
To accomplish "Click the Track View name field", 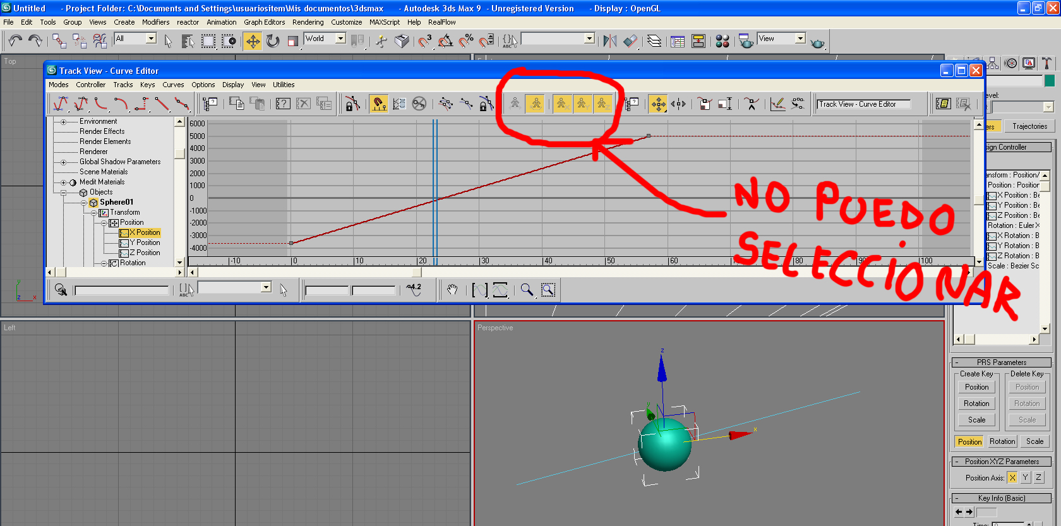I will [x=864, y=104].
